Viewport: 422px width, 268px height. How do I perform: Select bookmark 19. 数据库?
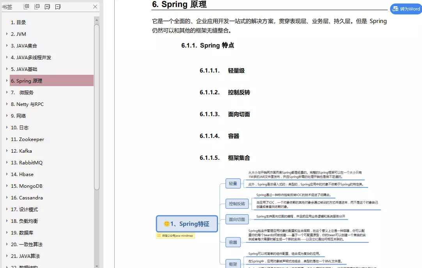point(22,233)
